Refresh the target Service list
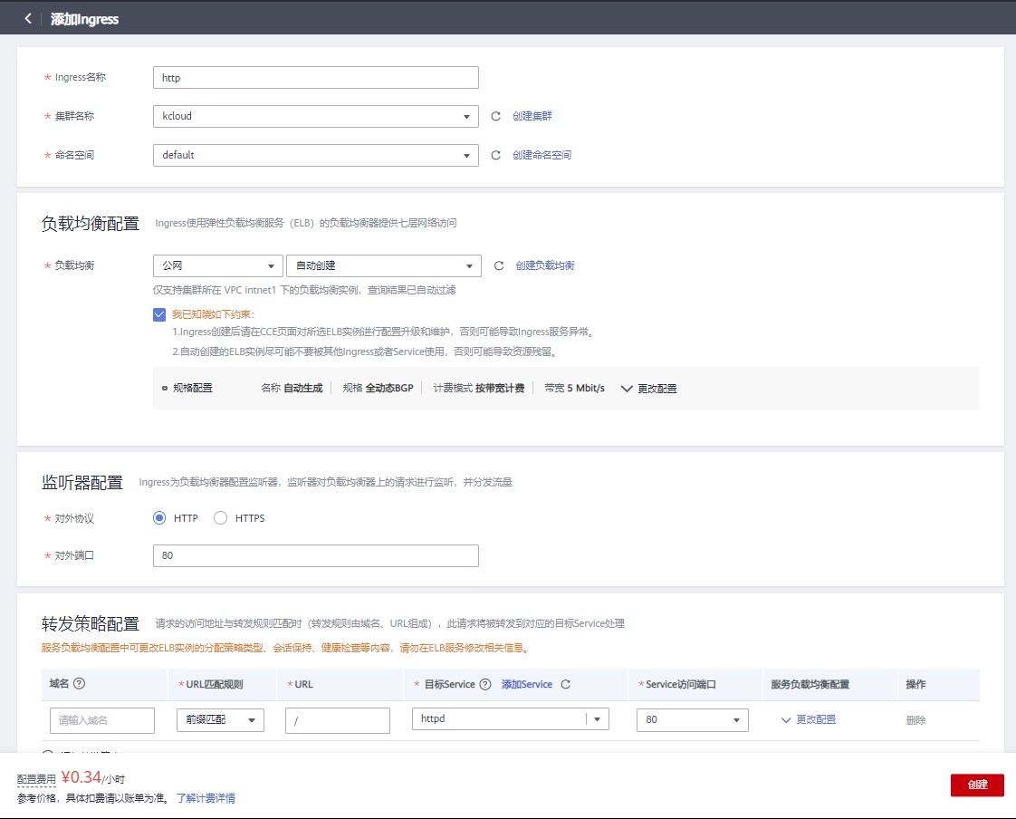Screen dimensions: 1016x819 tap(566, 684)
